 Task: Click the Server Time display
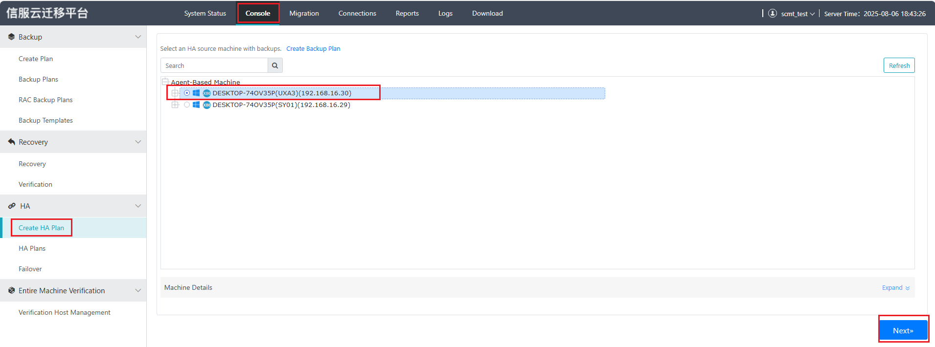click(x=875, y=14)
